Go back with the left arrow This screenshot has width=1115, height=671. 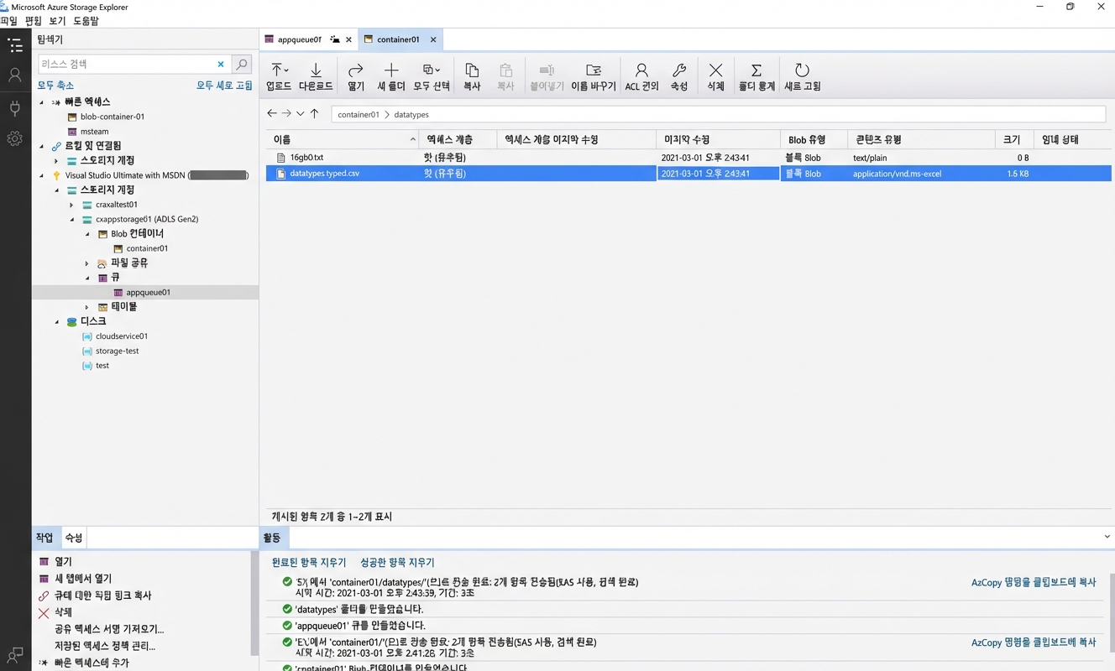coord(272,113)
